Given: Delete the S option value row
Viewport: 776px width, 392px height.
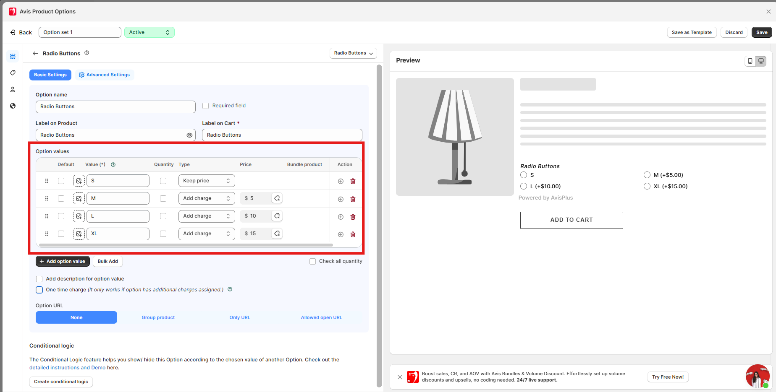Looking at the screenshot, I should point(353,181).
